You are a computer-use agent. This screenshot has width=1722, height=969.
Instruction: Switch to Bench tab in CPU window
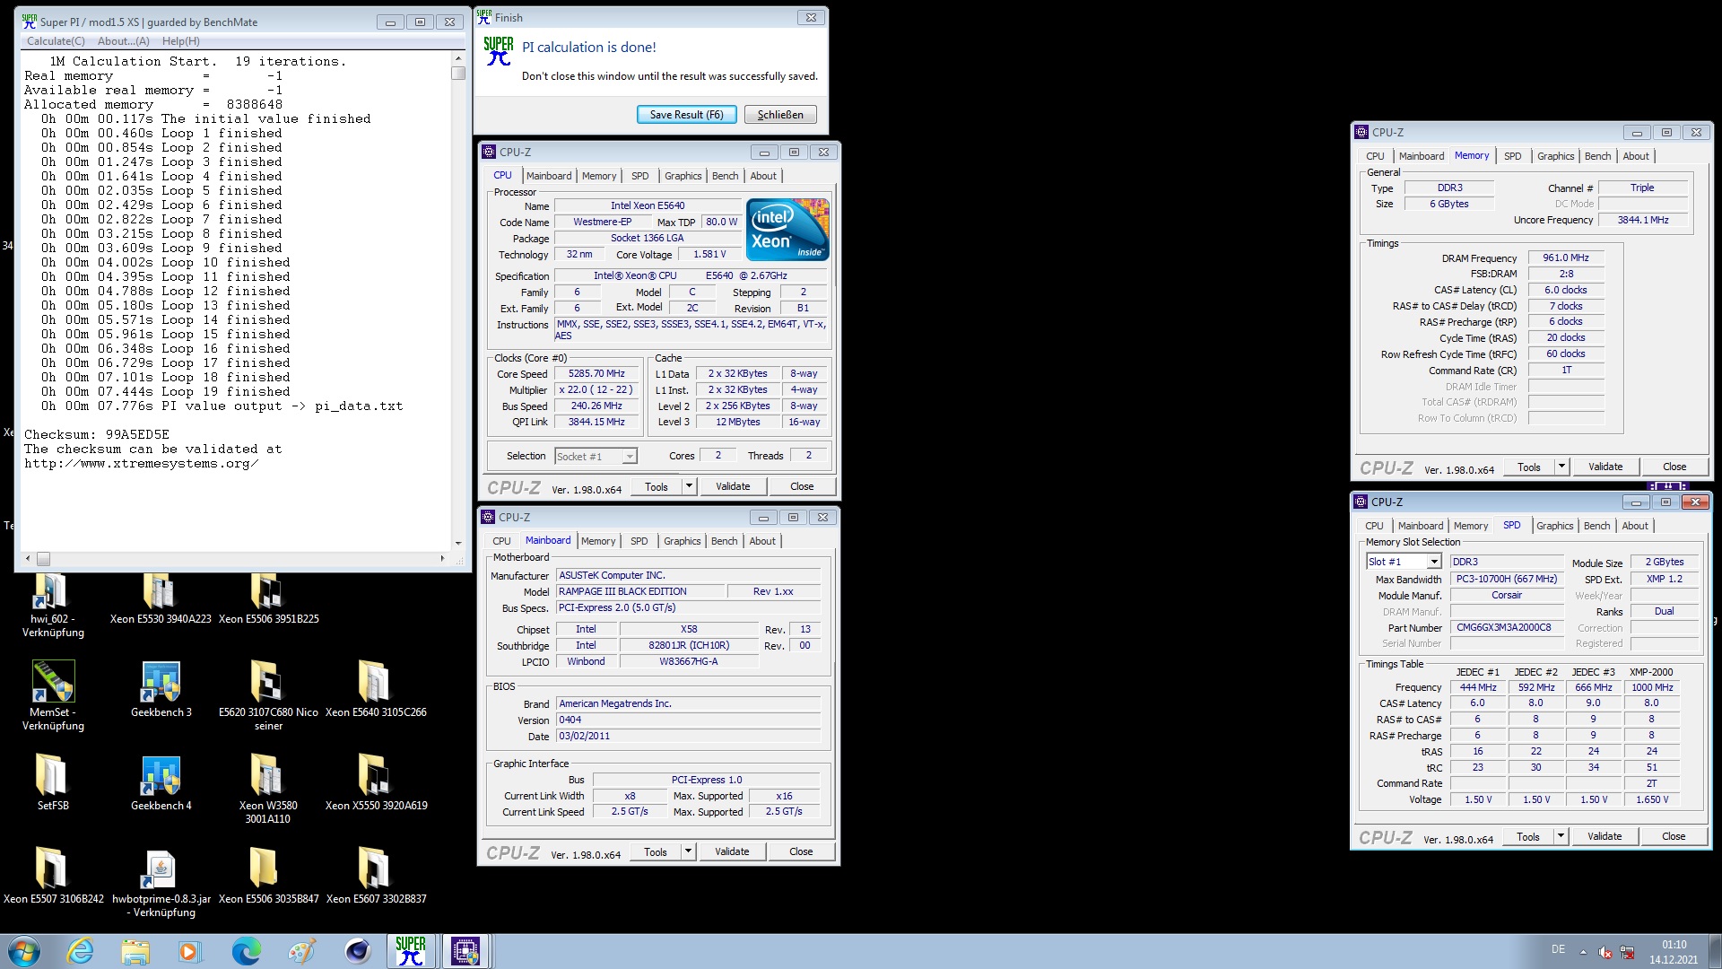point(725,176)
